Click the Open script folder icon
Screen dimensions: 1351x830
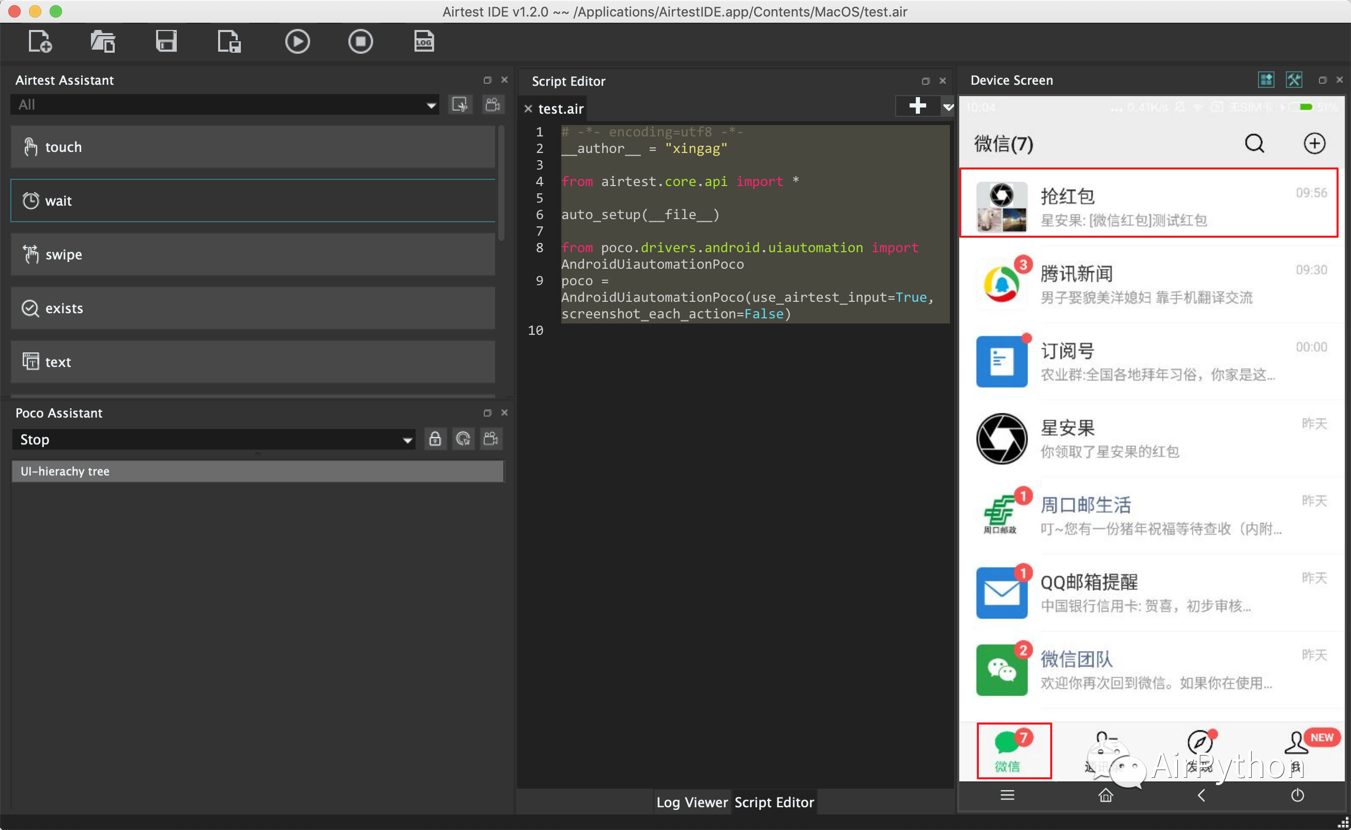(103, 42)
